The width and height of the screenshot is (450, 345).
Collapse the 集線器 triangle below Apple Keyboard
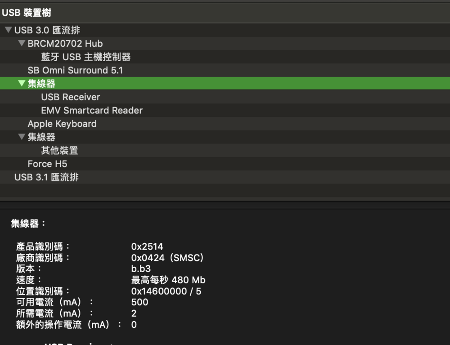[22, 137]
